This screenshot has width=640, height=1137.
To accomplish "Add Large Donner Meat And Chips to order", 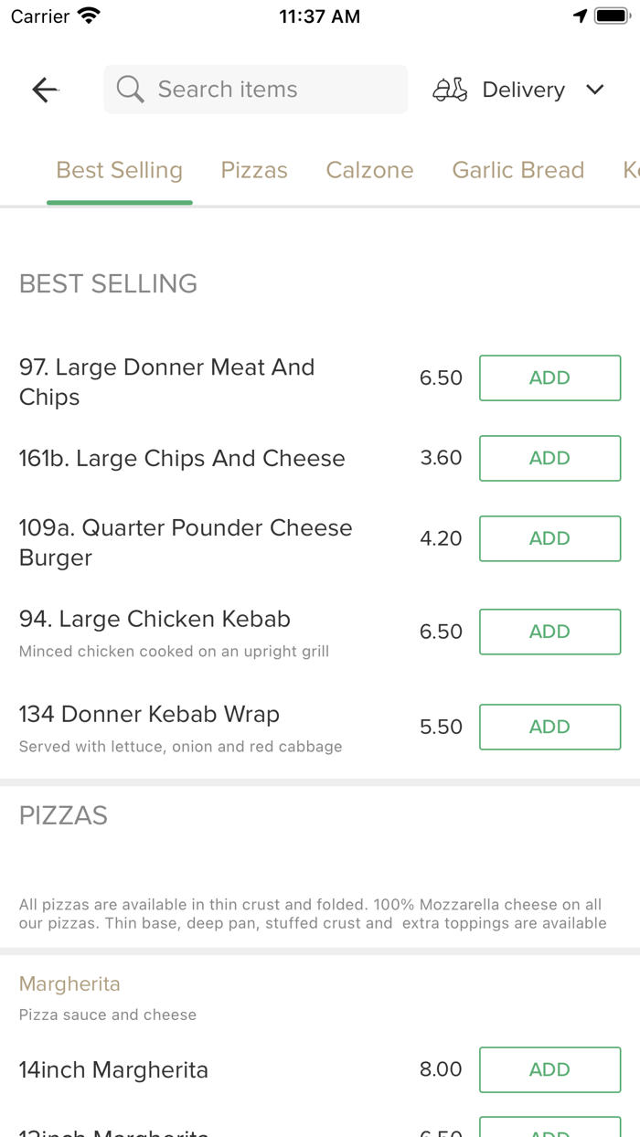I will tap(549, 377).
